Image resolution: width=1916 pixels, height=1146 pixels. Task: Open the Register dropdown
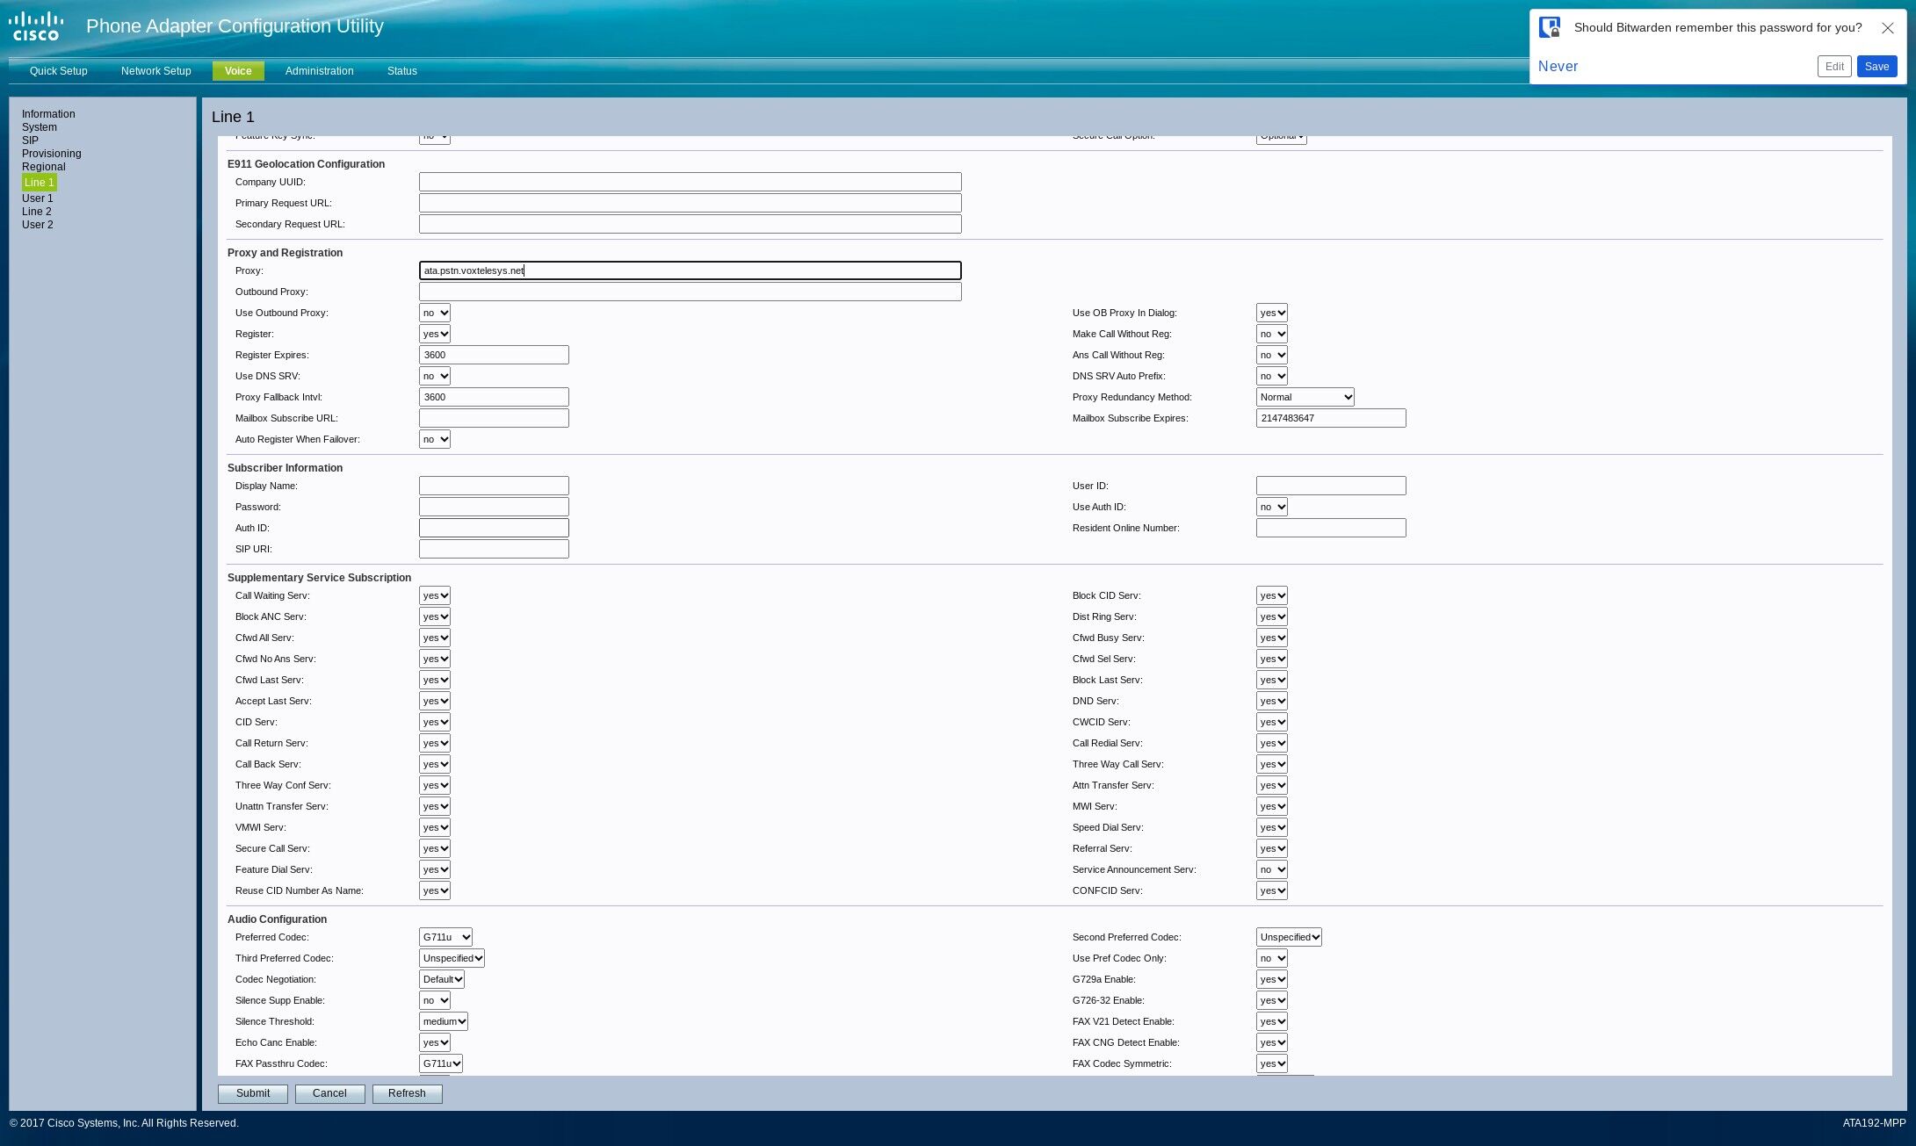pos(435,334)
